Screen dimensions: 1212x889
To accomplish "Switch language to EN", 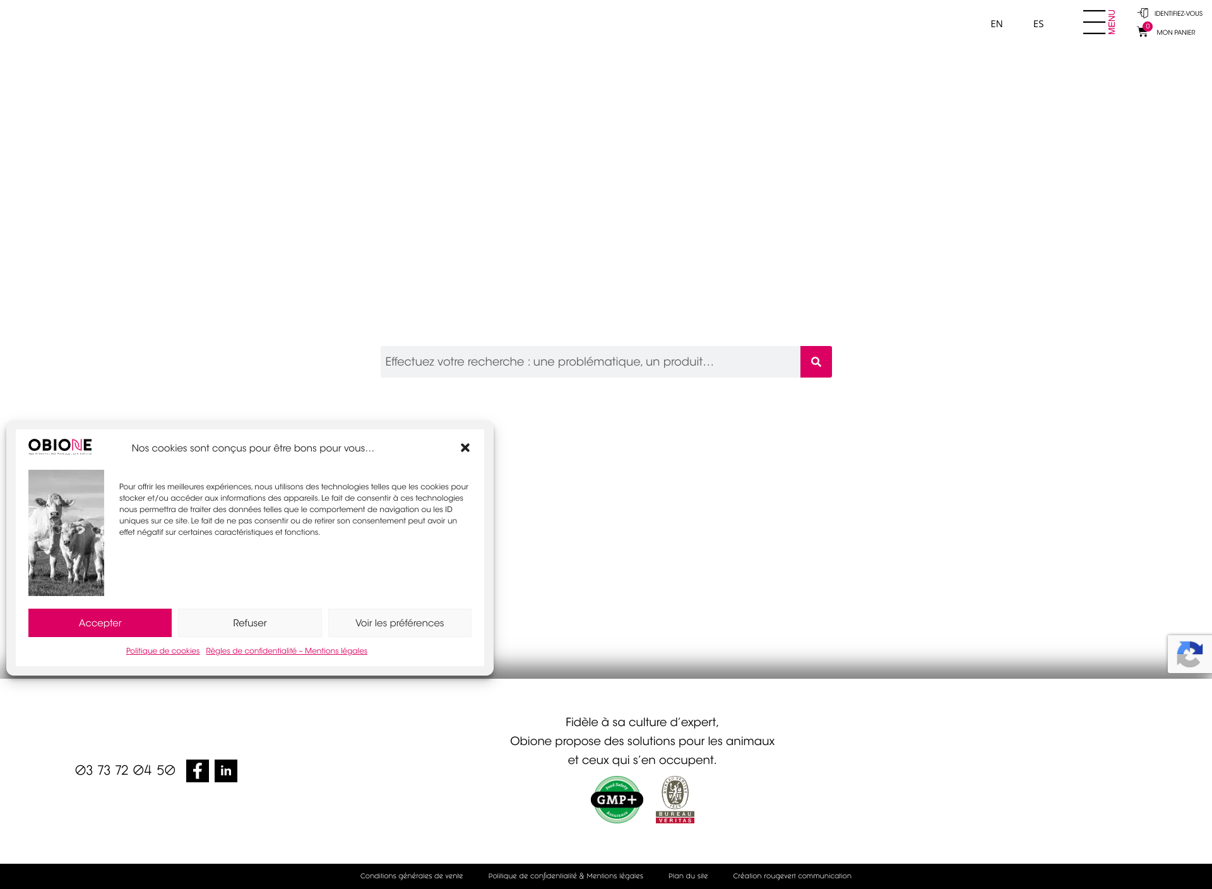I will click(x=997, y=24).
